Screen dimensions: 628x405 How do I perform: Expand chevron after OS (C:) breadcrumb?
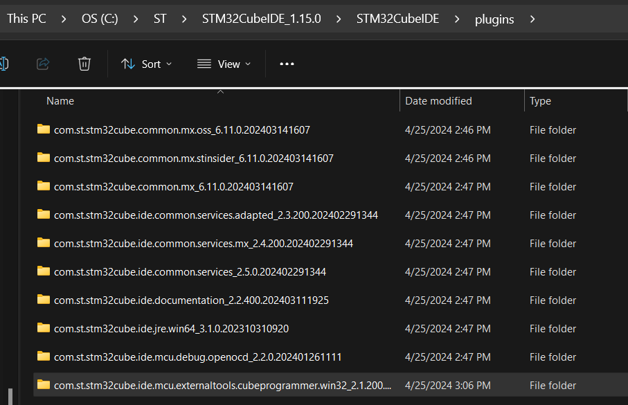click(136, 19)
